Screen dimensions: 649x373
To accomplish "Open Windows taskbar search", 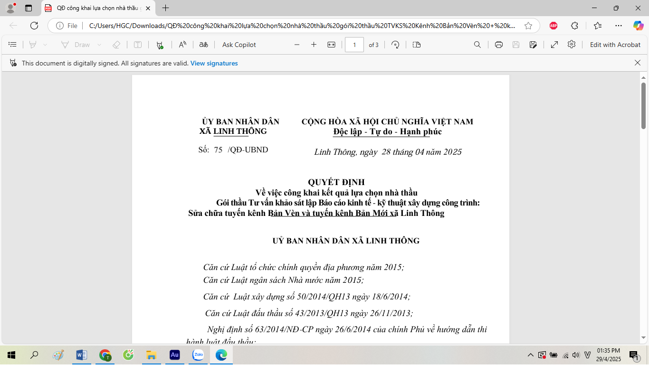I will pos(34,355).
